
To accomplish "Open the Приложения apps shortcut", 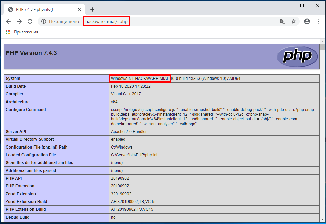I will [x=22, y=32].
